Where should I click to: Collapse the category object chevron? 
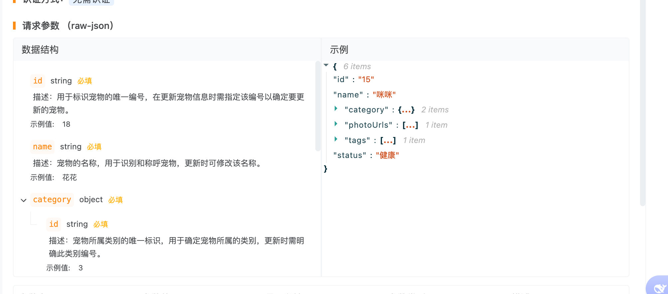(23, 200)
